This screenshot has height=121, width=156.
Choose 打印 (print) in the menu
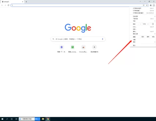[x=143, y=27]
